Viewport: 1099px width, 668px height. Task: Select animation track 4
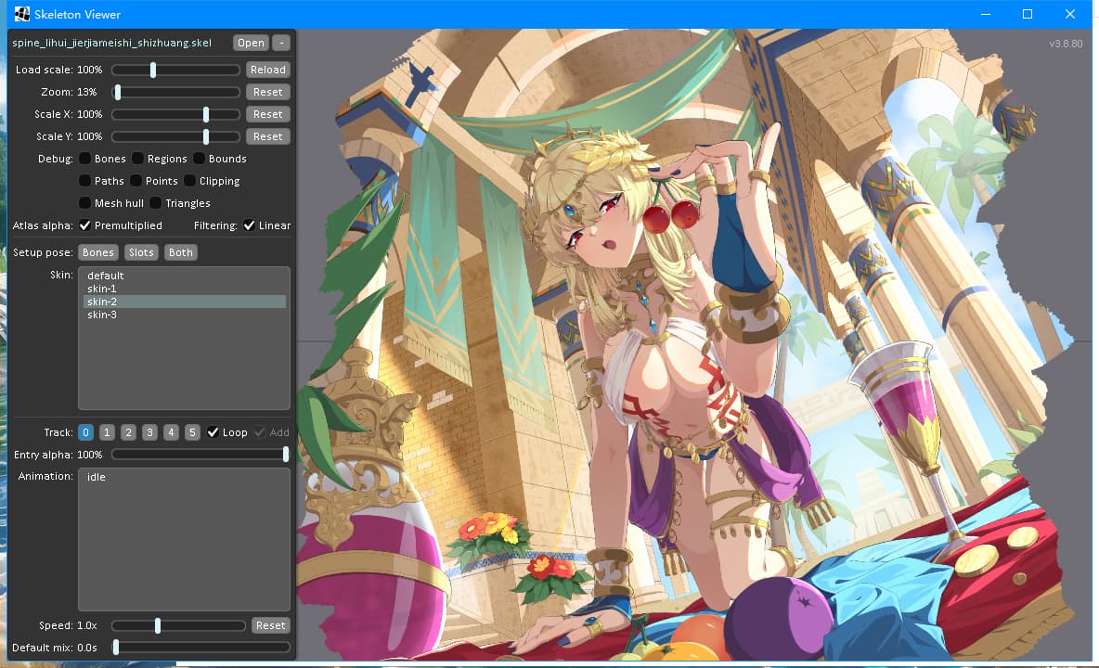(x=171, y=432)
